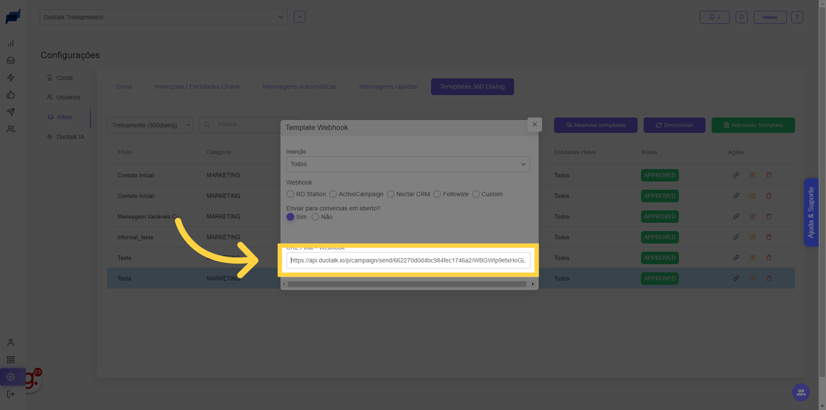Switch to the Mensagens automáticas tab
The width and height of the screenshot is (826, 410).
299,86
